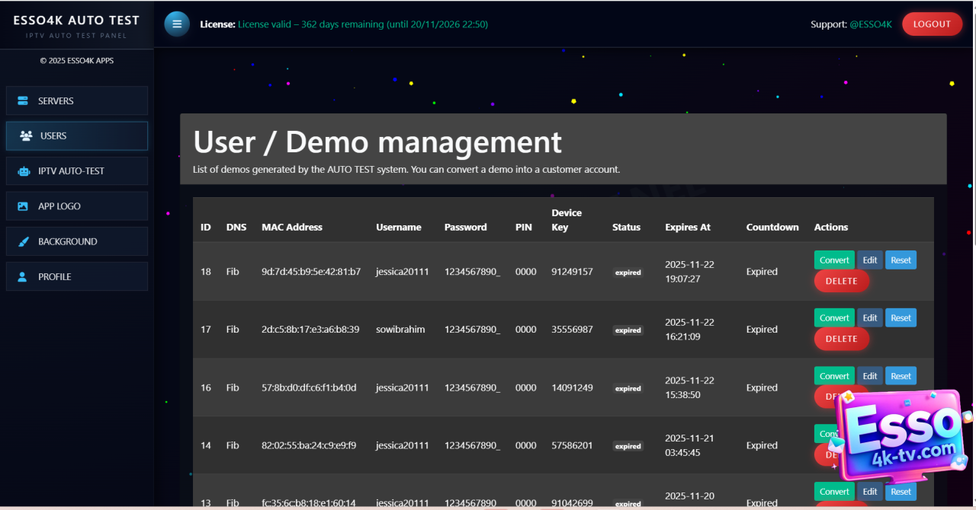Reset the user with ID 13

click(x=901, y=492)
